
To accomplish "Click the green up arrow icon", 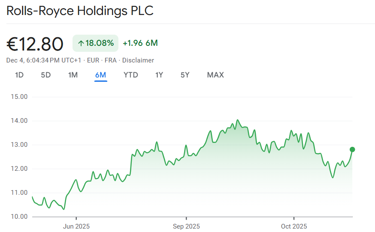I will tap(81, 43).
